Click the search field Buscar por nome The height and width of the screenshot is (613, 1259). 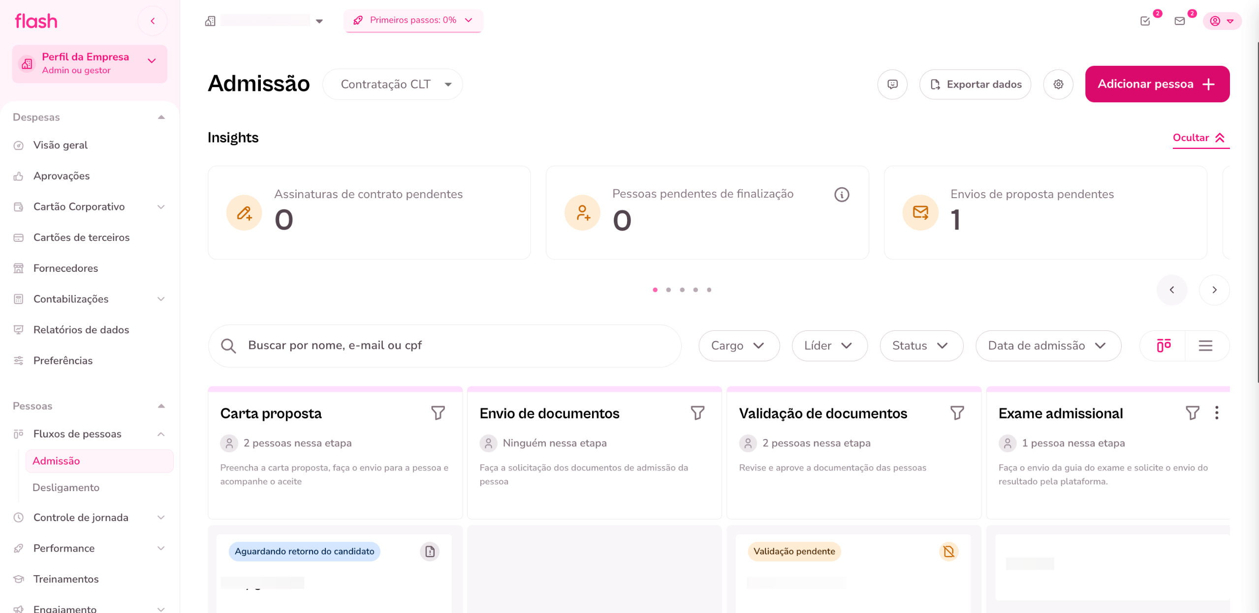[444, 346]
